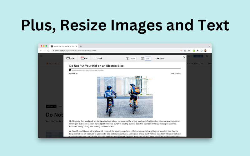Toggle the browser side panel icon

coord(201,51)
